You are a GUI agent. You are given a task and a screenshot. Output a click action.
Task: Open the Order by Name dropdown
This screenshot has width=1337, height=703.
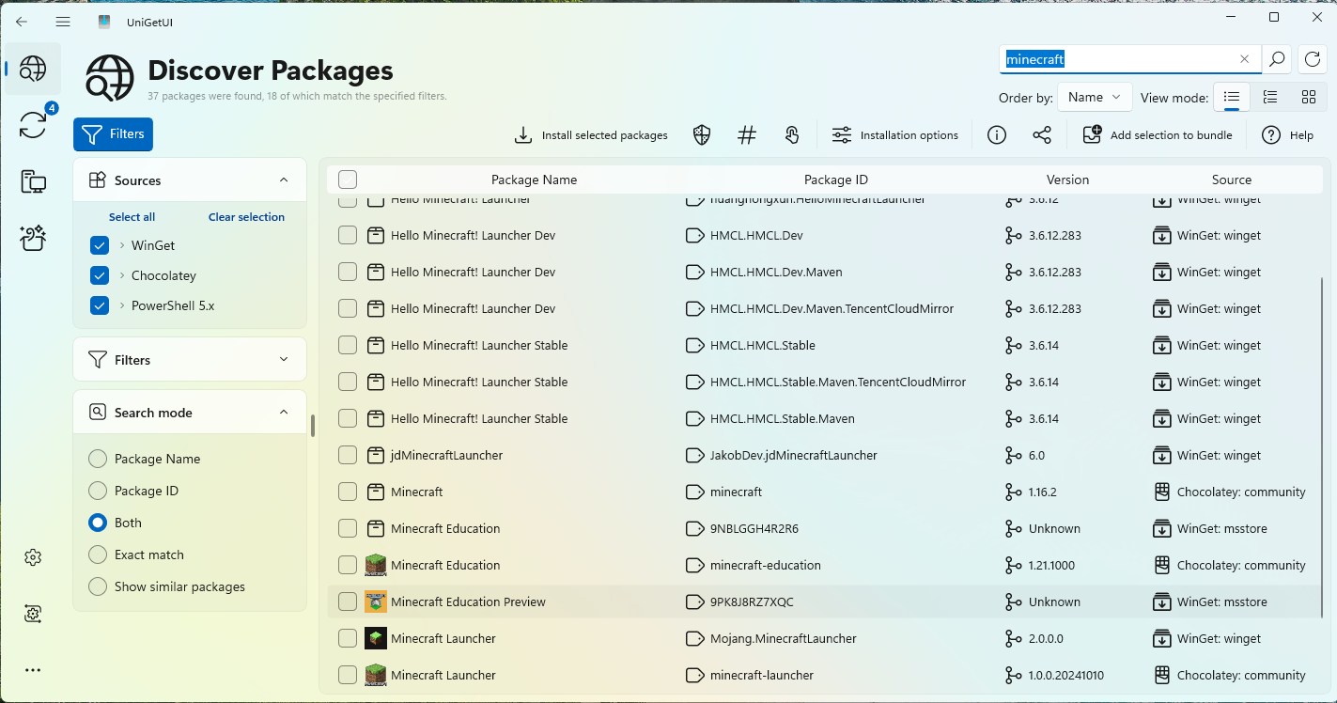click(1094, 97)
